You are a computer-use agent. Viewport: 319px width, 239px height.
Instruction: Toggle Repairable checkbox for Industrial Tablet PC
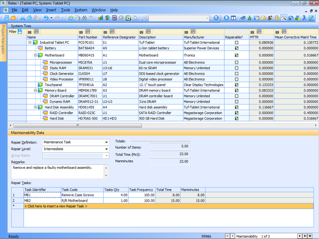(x=237, y=42)
